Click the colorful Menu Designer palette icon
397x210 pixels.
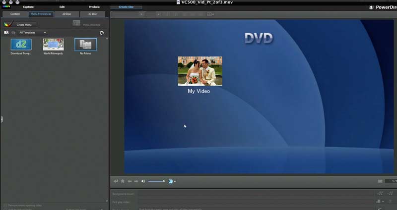click(x=8, y=24)
